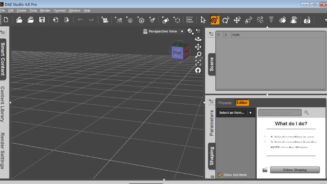Click the Import file icon
The image size is (327, 184).
point(55,20)
